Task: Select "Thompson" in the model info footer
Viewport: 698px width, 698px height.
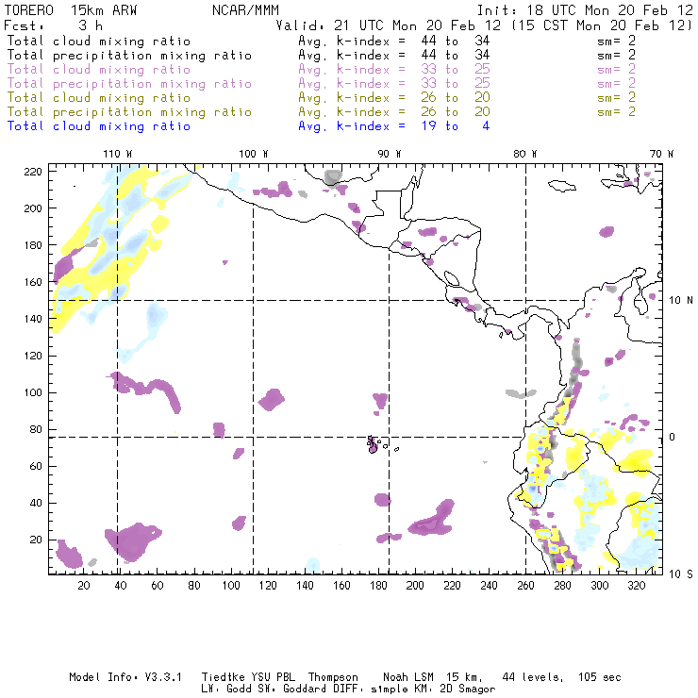Action: (333, 677)
